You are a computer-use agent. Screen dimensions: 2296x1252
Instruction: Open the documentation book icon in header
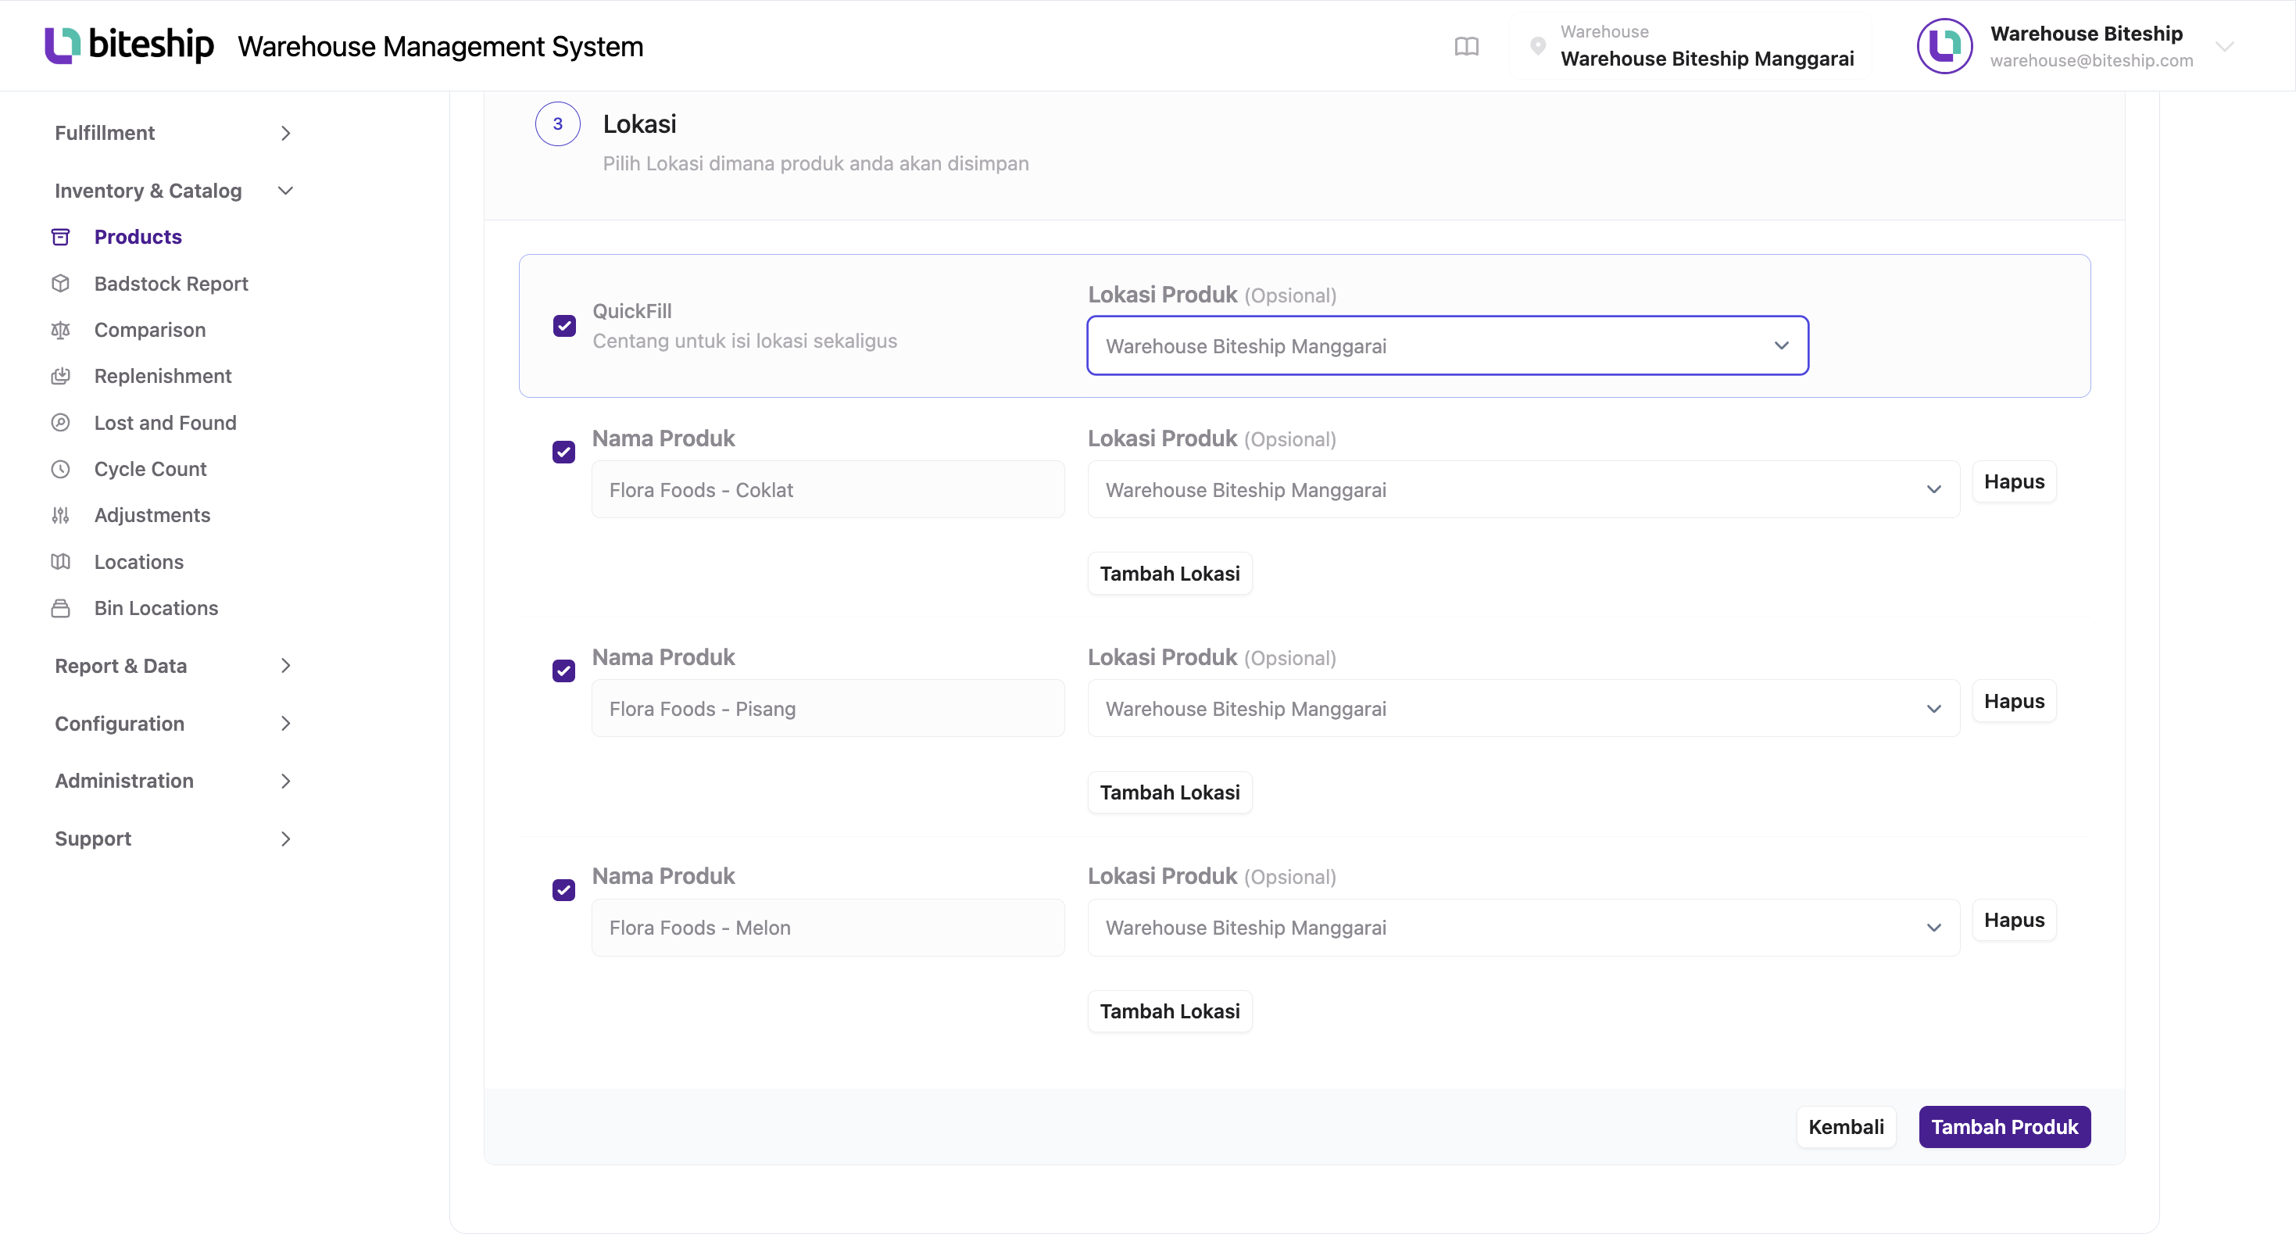point(1466,46)
